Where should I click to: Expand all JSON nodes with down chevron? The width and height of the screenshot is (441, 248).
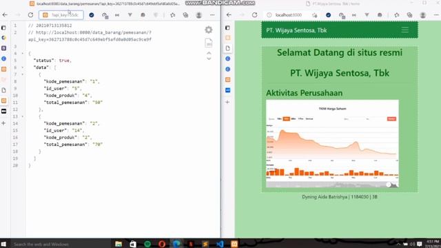(209, 59)
